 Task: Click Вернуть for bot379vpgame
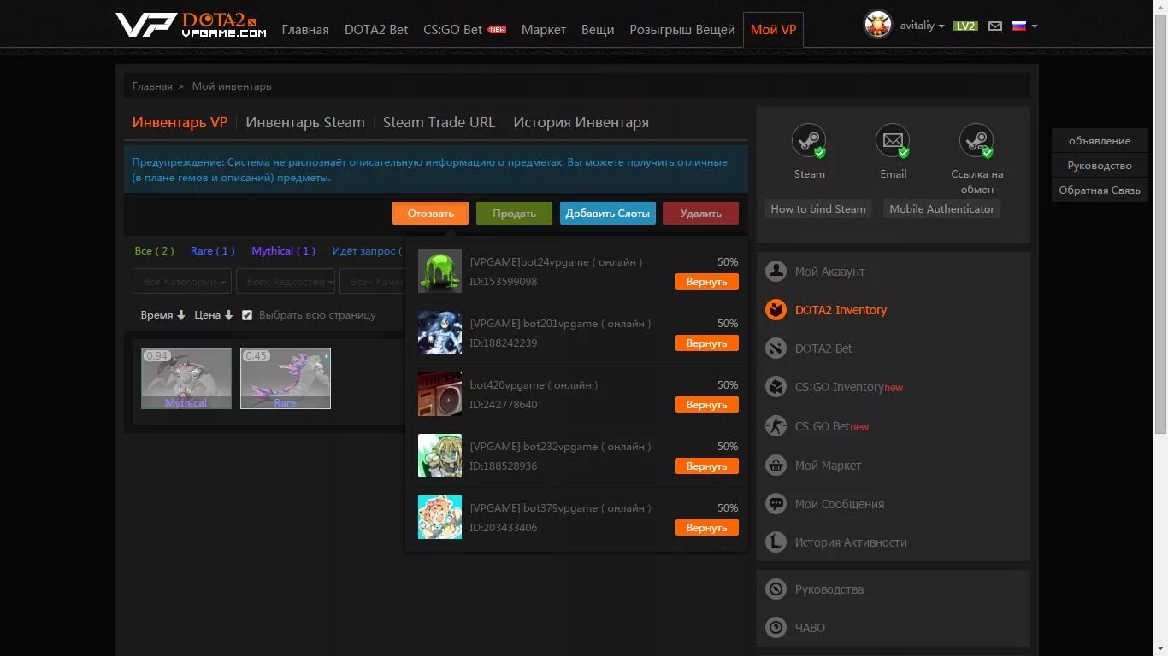706,528
